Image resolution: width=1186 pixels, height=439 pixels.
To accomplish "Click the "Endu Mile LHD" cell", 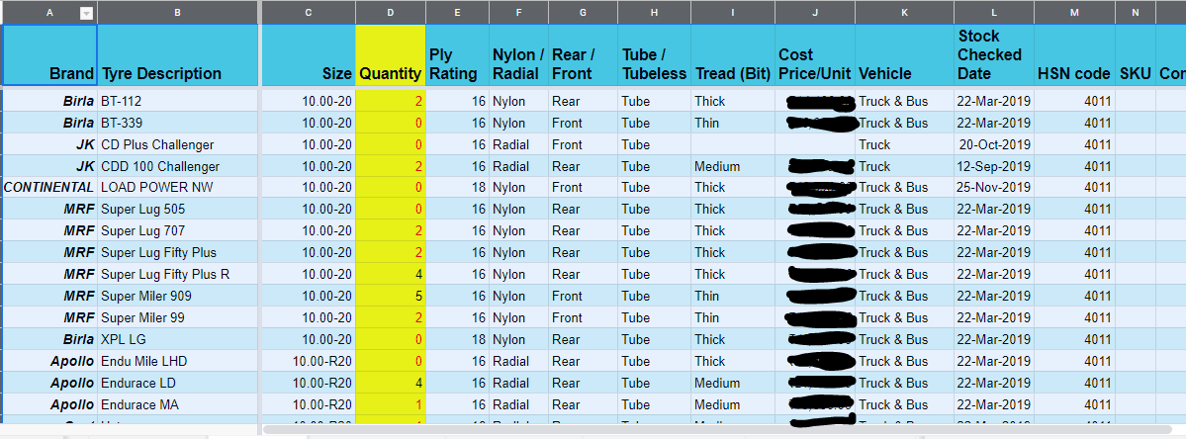I will click(177, 361).
